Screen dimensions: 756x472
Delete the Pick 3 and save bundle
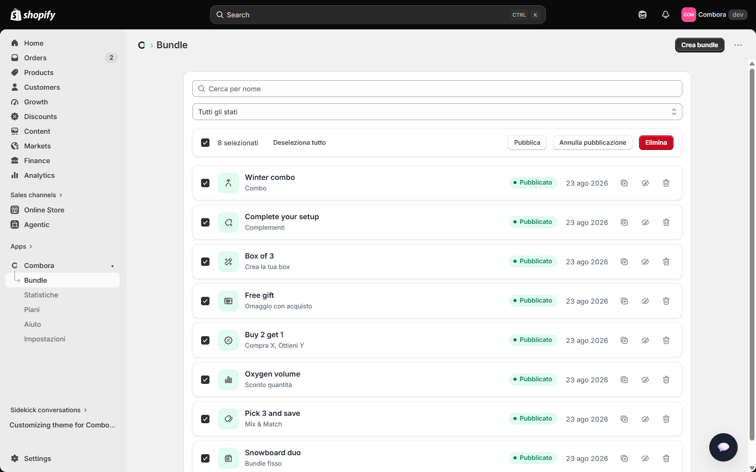pyautogui.click(x=666, y=419)
